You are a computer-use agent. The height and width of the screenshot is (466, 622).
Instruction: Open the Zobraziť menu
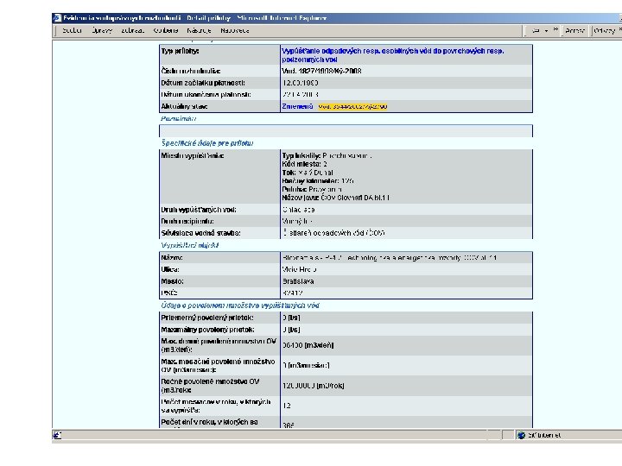(133, 30)
